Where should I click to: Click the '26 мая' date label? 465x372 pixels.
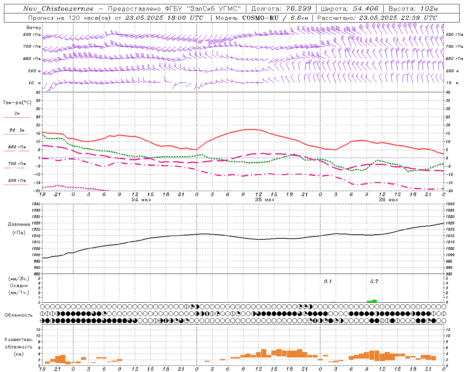coord(388,200)
